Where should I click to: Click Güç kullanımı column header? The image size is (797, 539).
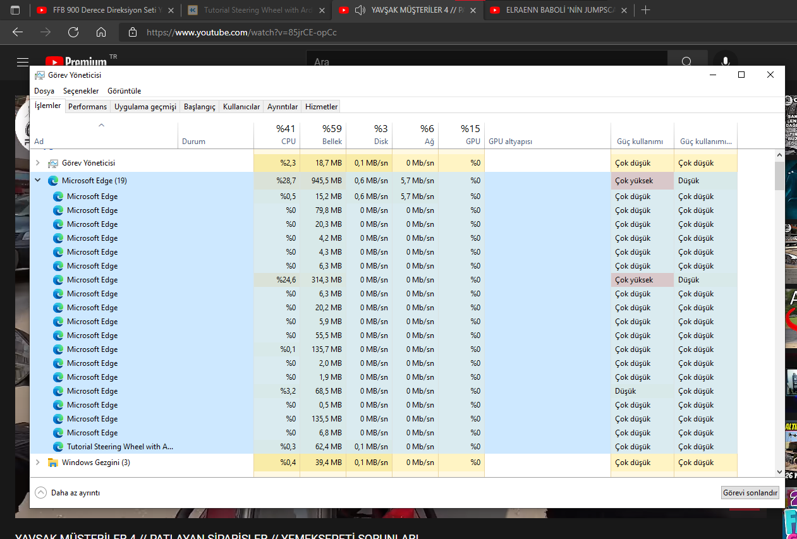click(642, 135)
